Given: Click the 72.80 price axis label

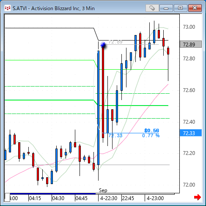Looking at the screenshot, I should [189, 58].
